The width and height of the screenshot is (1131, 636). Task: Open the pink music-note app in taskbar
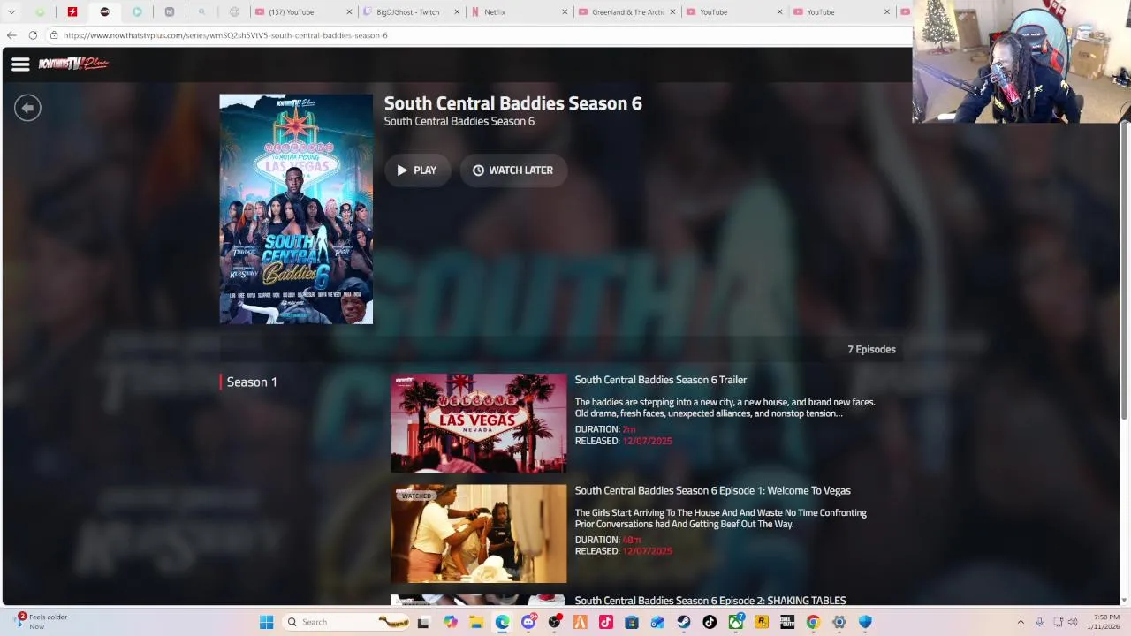pyautogui.click(x=605, y=622)
